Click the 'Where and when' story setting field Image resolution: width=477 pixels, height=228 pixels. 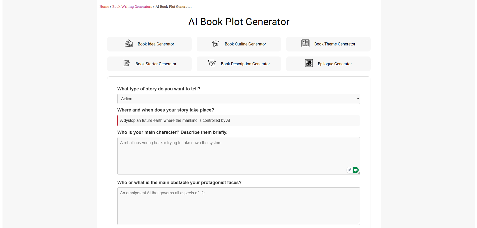[238, 121]
